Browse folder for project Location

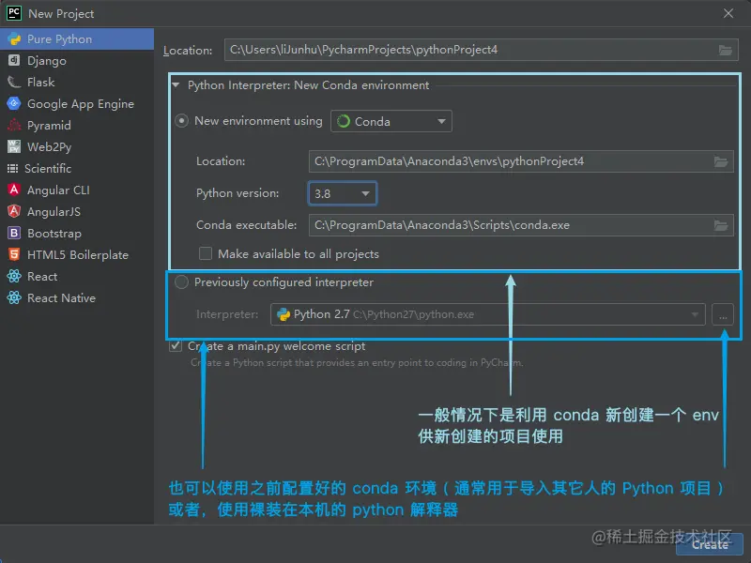tap(725, 50)
